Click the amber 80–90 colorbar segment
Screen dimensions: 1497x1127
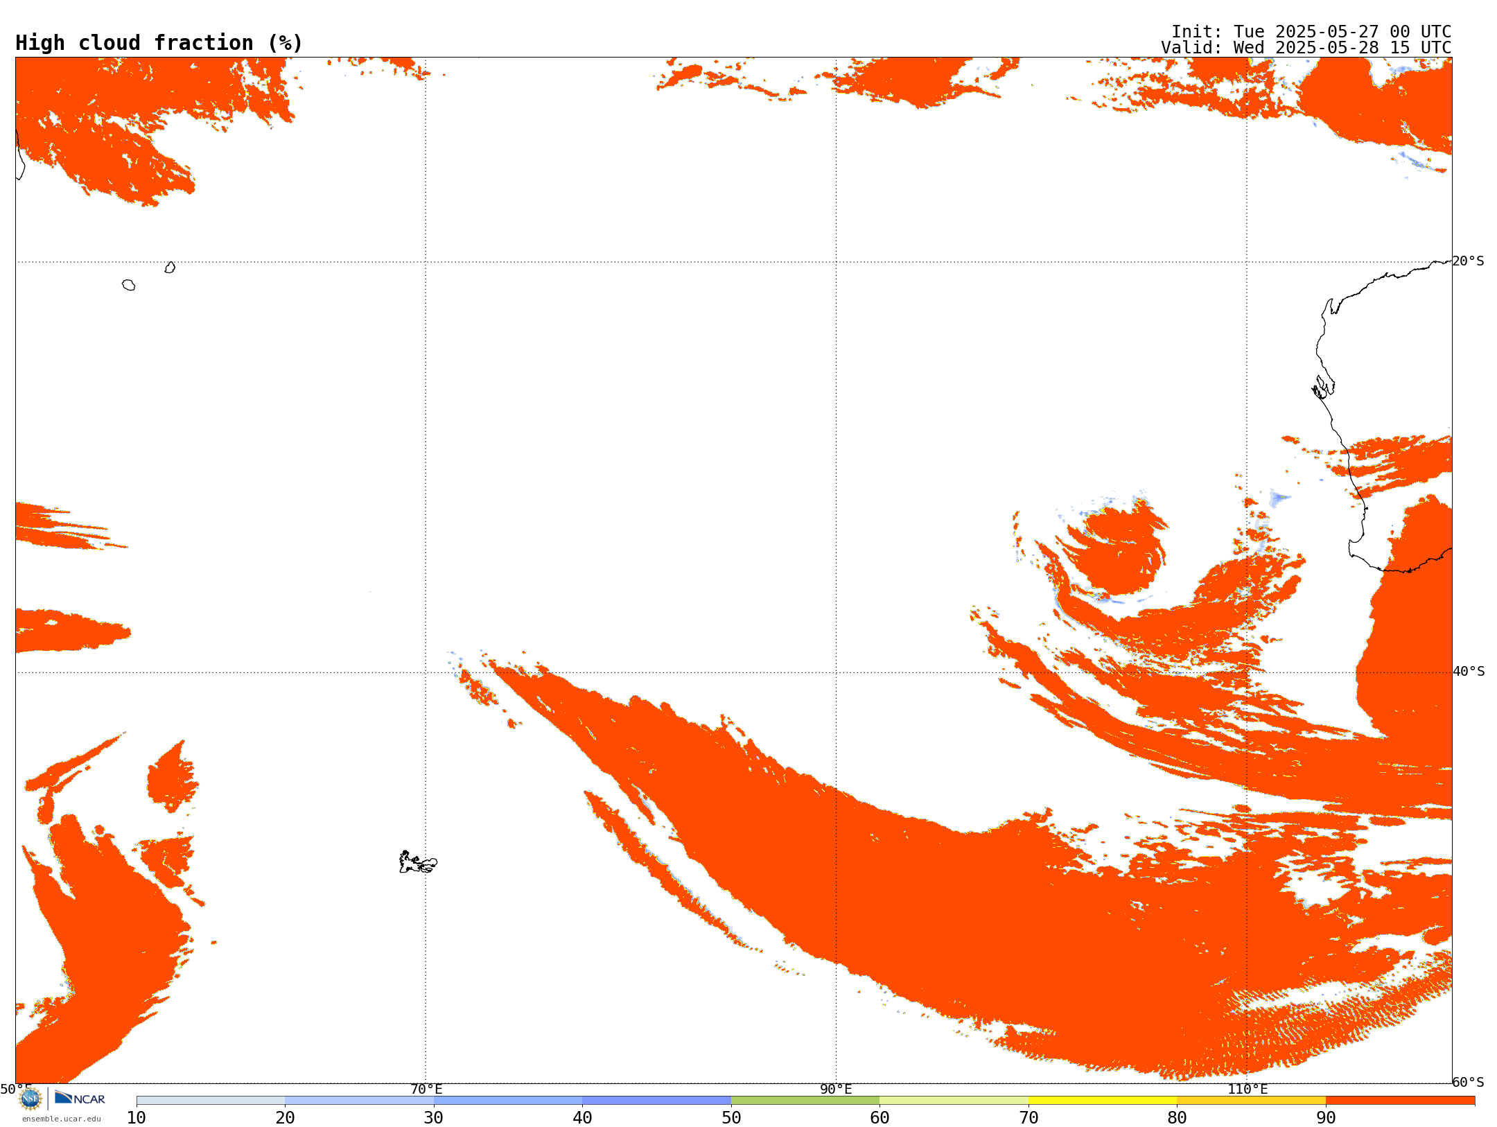point(1251,1100)
